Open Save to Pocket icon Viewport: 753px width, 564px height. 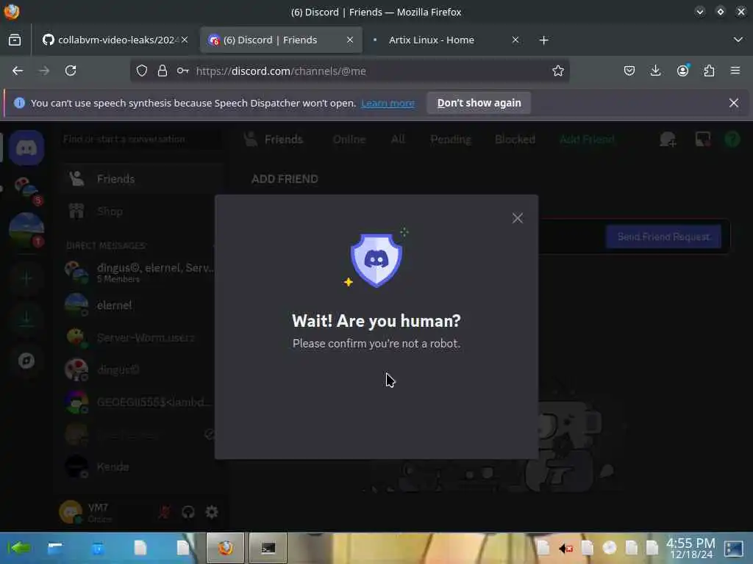629,71
